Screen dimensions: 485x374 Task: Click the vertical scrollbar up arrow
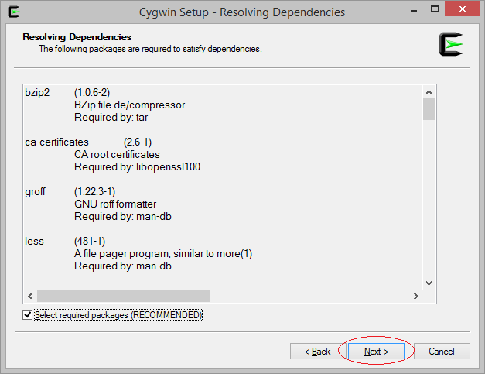click(x=429, y=92)
